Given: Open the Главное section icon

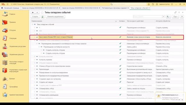Looking at the screenshot, I should 5,14.
